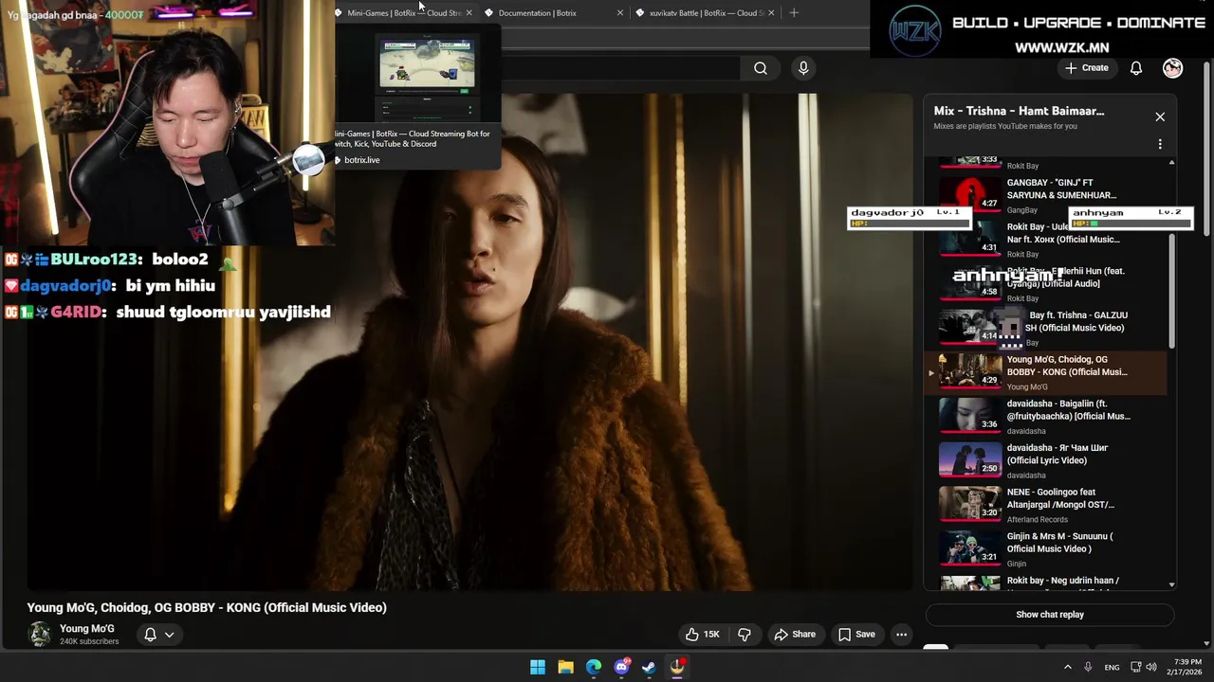Play davaidasha Яг Чам Шиг lyric video

pyautogui.click(x=1047, y=460)
